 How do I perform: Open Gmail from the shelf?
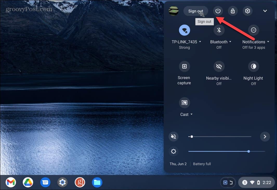click(x=11, y=182)
